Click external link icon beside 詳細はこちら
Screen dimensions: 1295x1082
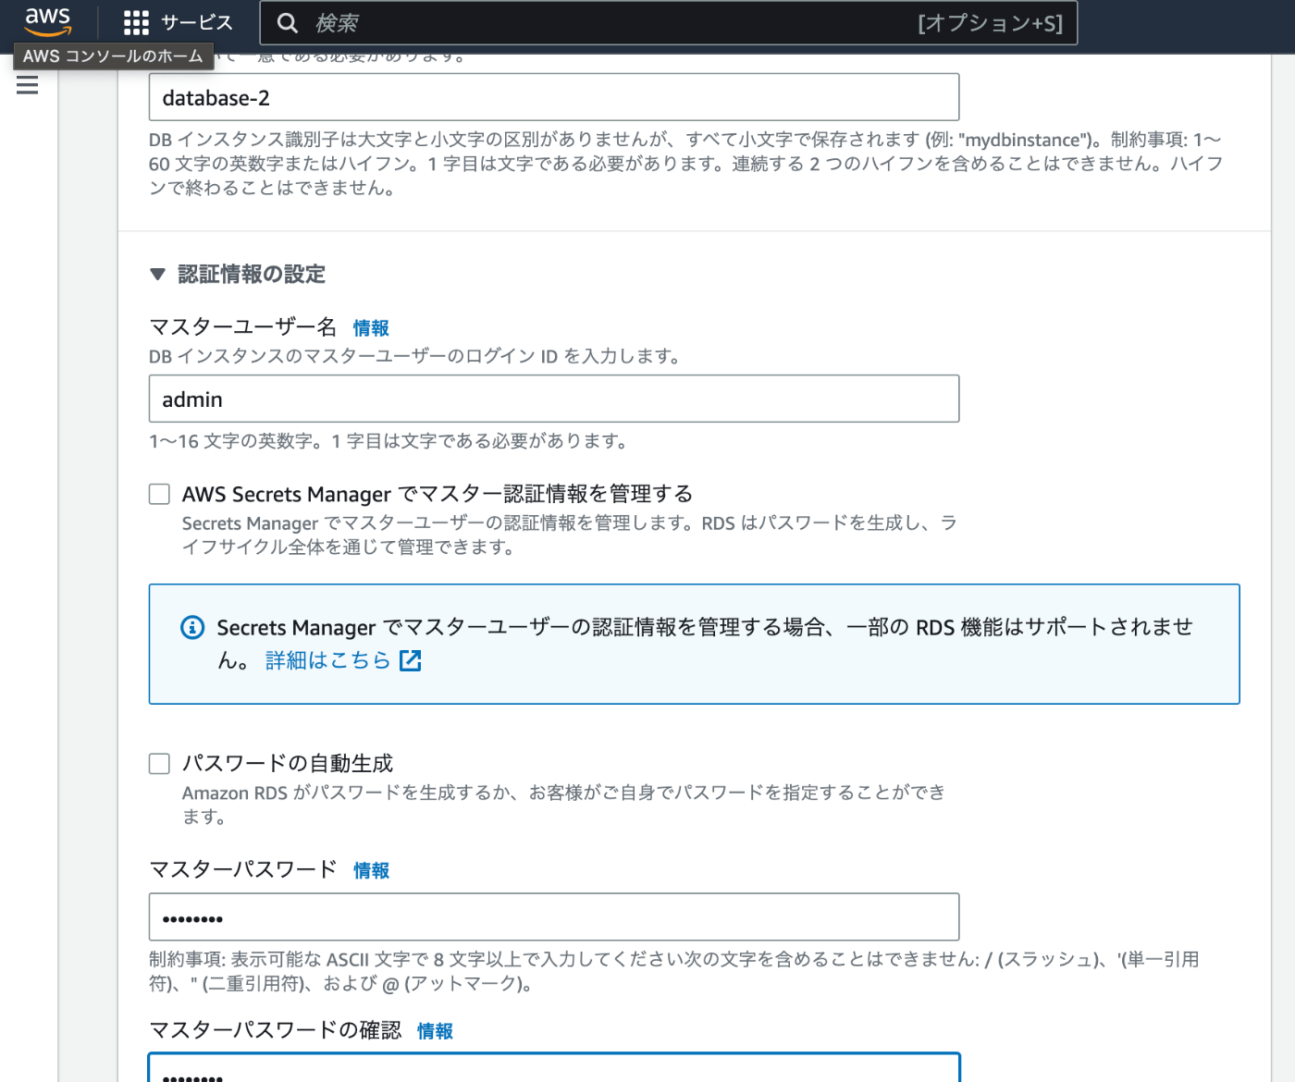[411, 660]
